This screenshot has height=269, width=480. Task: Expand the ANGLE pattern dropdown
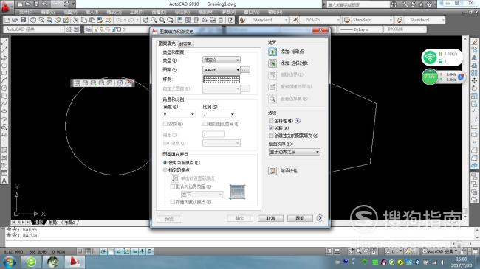222,70
